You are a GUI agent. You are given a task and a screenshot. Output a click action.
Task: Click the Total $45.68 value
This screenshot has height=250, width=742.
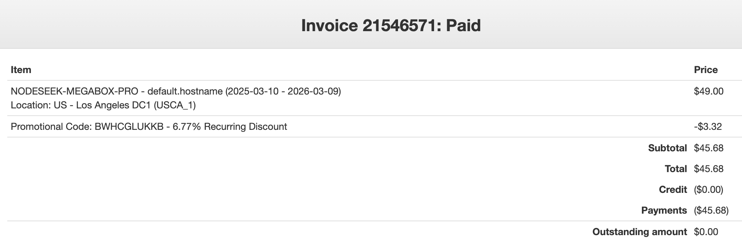(708, 169)
